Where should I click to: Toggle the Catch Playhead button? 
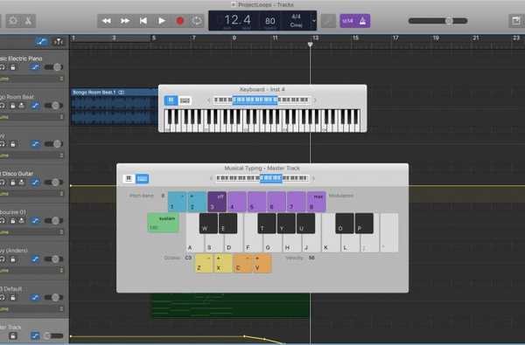pyautogui.click(x=59, y=41)
